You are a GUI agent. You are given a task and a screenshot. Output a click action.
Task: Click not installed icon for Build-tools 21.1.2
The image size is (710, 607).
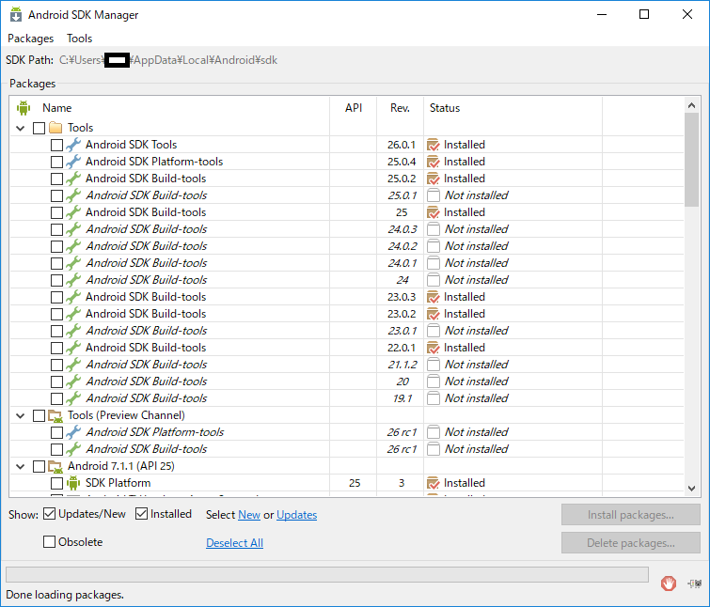pyautogui.click(x=434, y=365)
